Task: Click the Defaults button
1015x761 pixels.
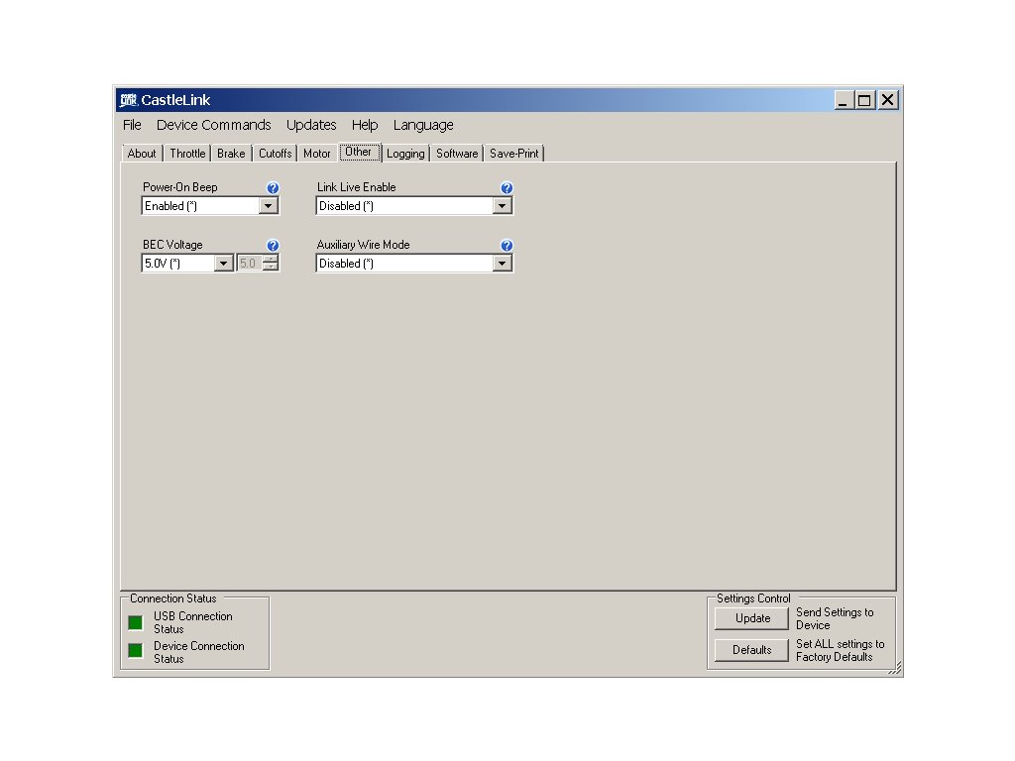Action: (x=752, y=650)
